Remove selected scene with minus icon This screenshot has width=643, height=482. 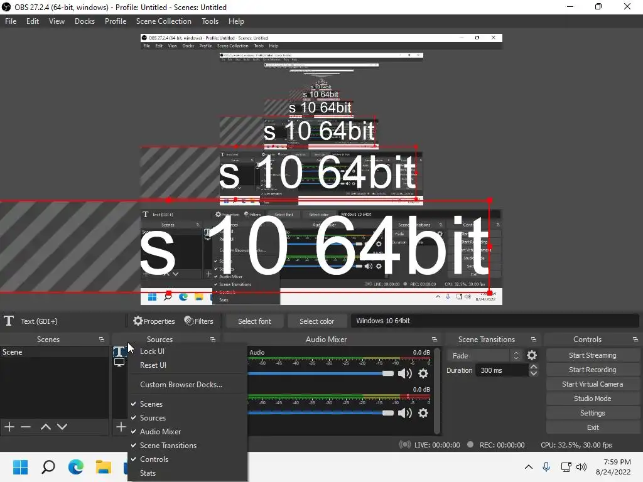pos(26,427)
